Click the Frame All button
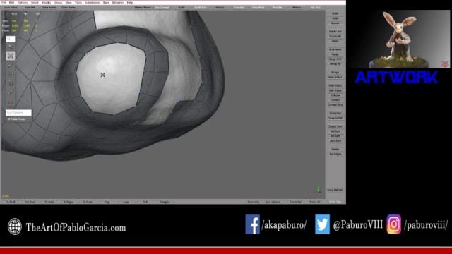This screenshot has height=254, width=452. [315, 202]
